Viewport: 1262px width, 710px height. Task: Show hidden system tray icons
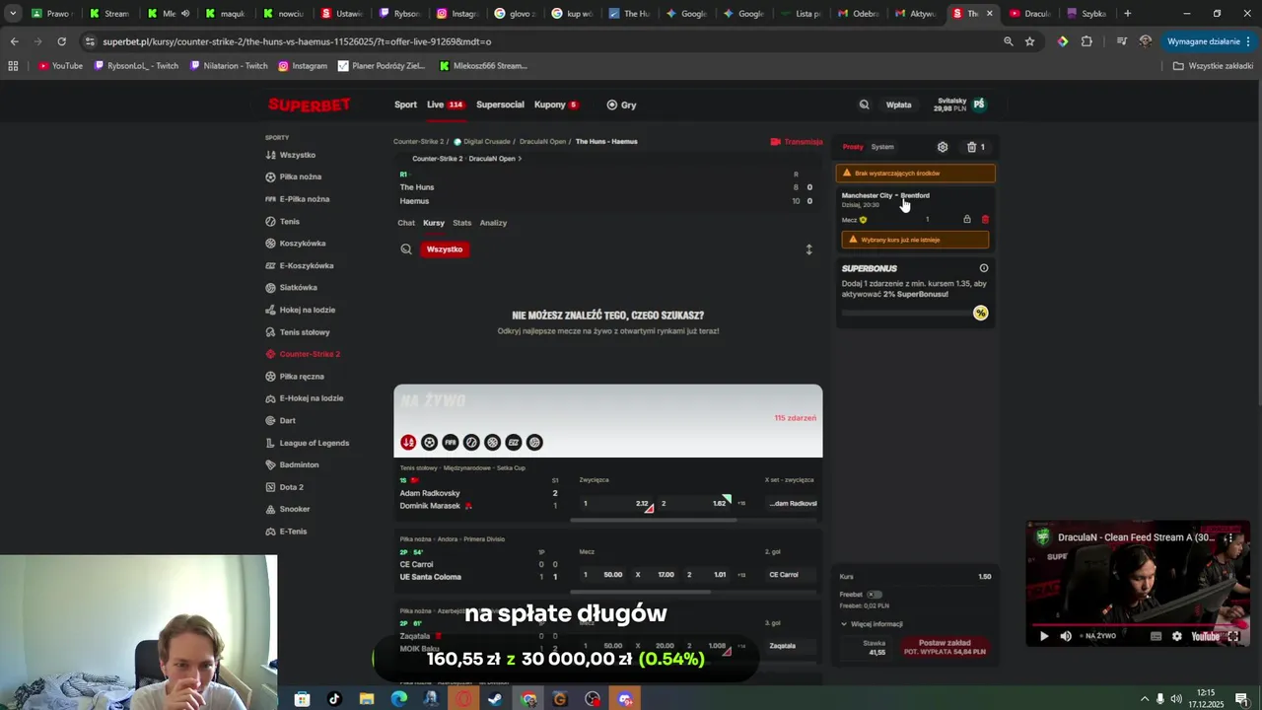[x=1145, y=699]
